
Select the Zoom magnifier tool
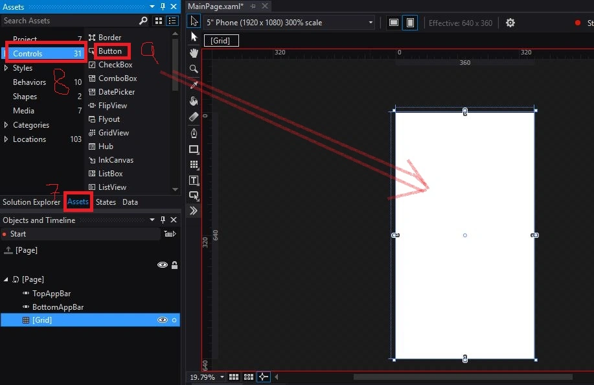coord(194,69)
